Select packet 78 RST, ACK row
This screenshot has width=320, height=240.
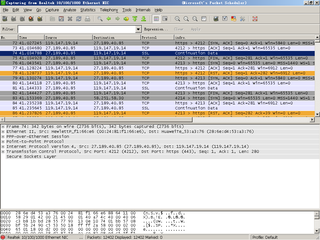(157, 73)
